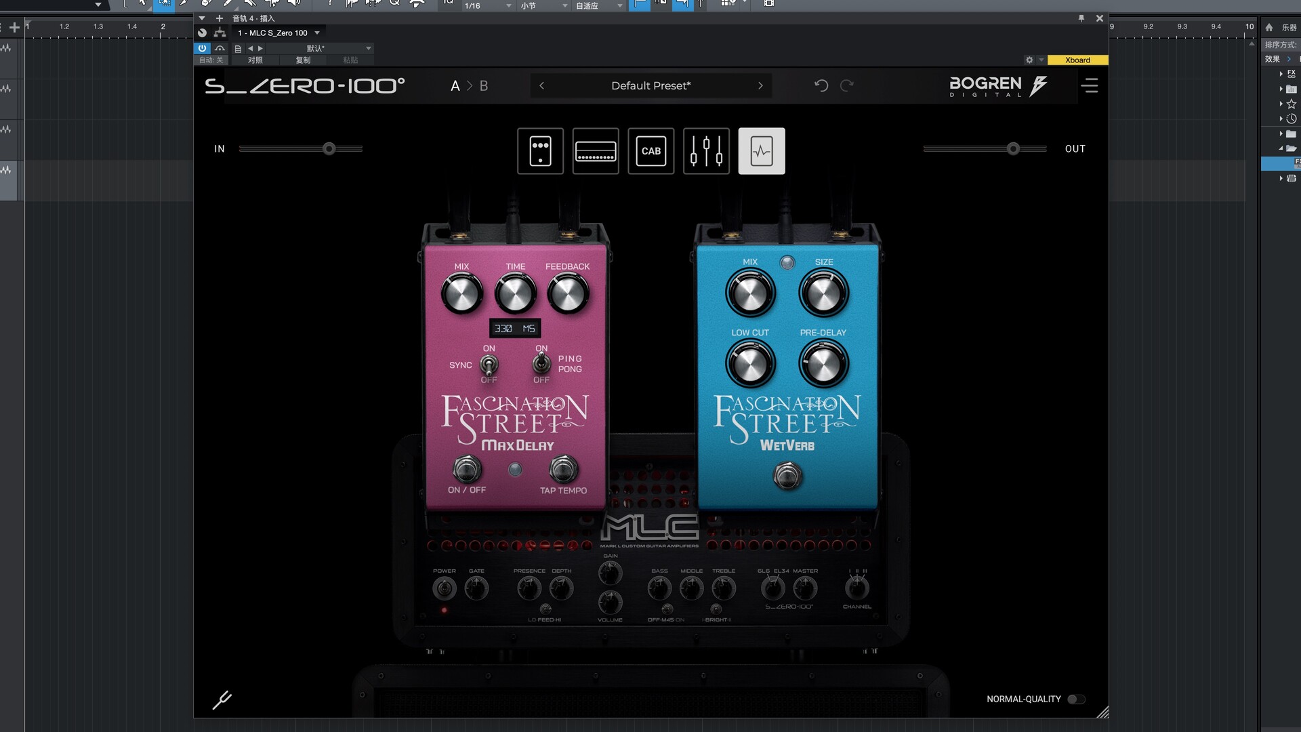Open the Bogren hamburger menu

(1090, 85)
